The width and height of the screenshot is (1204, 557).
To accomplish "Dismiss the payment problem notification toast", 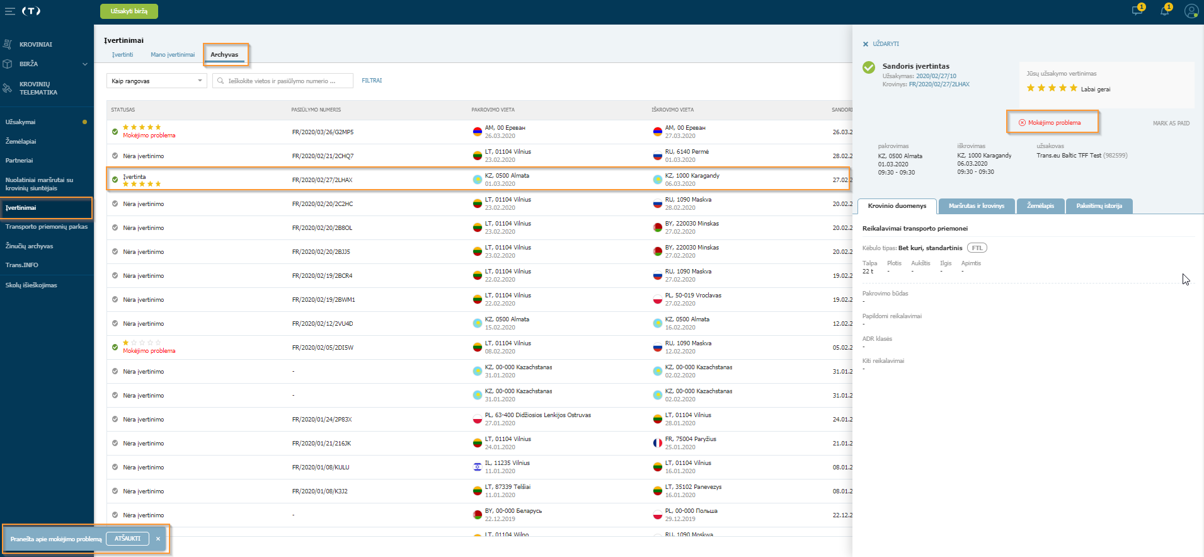I will coord(158,539).
